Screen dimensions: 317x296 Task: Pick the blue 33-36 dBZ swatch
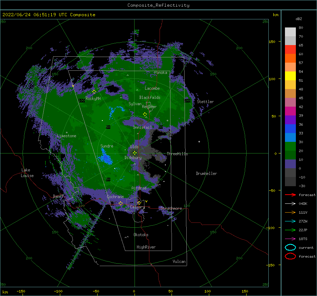coord(290,129)
